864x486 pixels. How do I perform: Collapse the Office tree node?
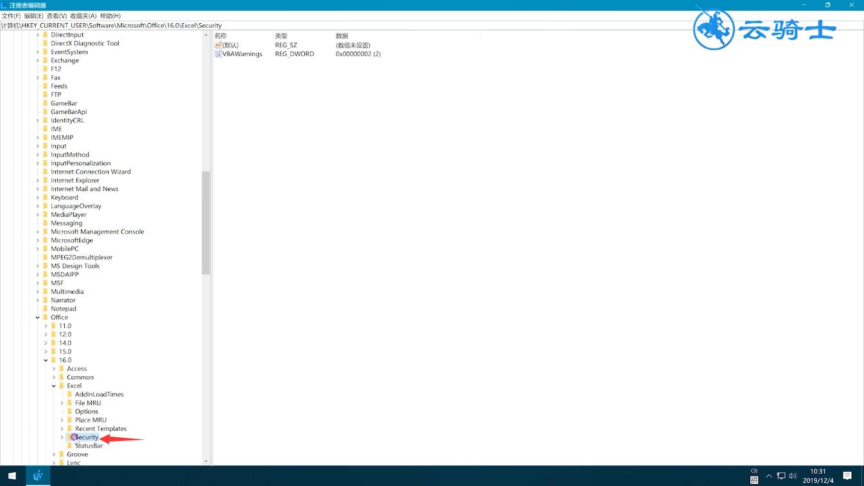[37, 318]
